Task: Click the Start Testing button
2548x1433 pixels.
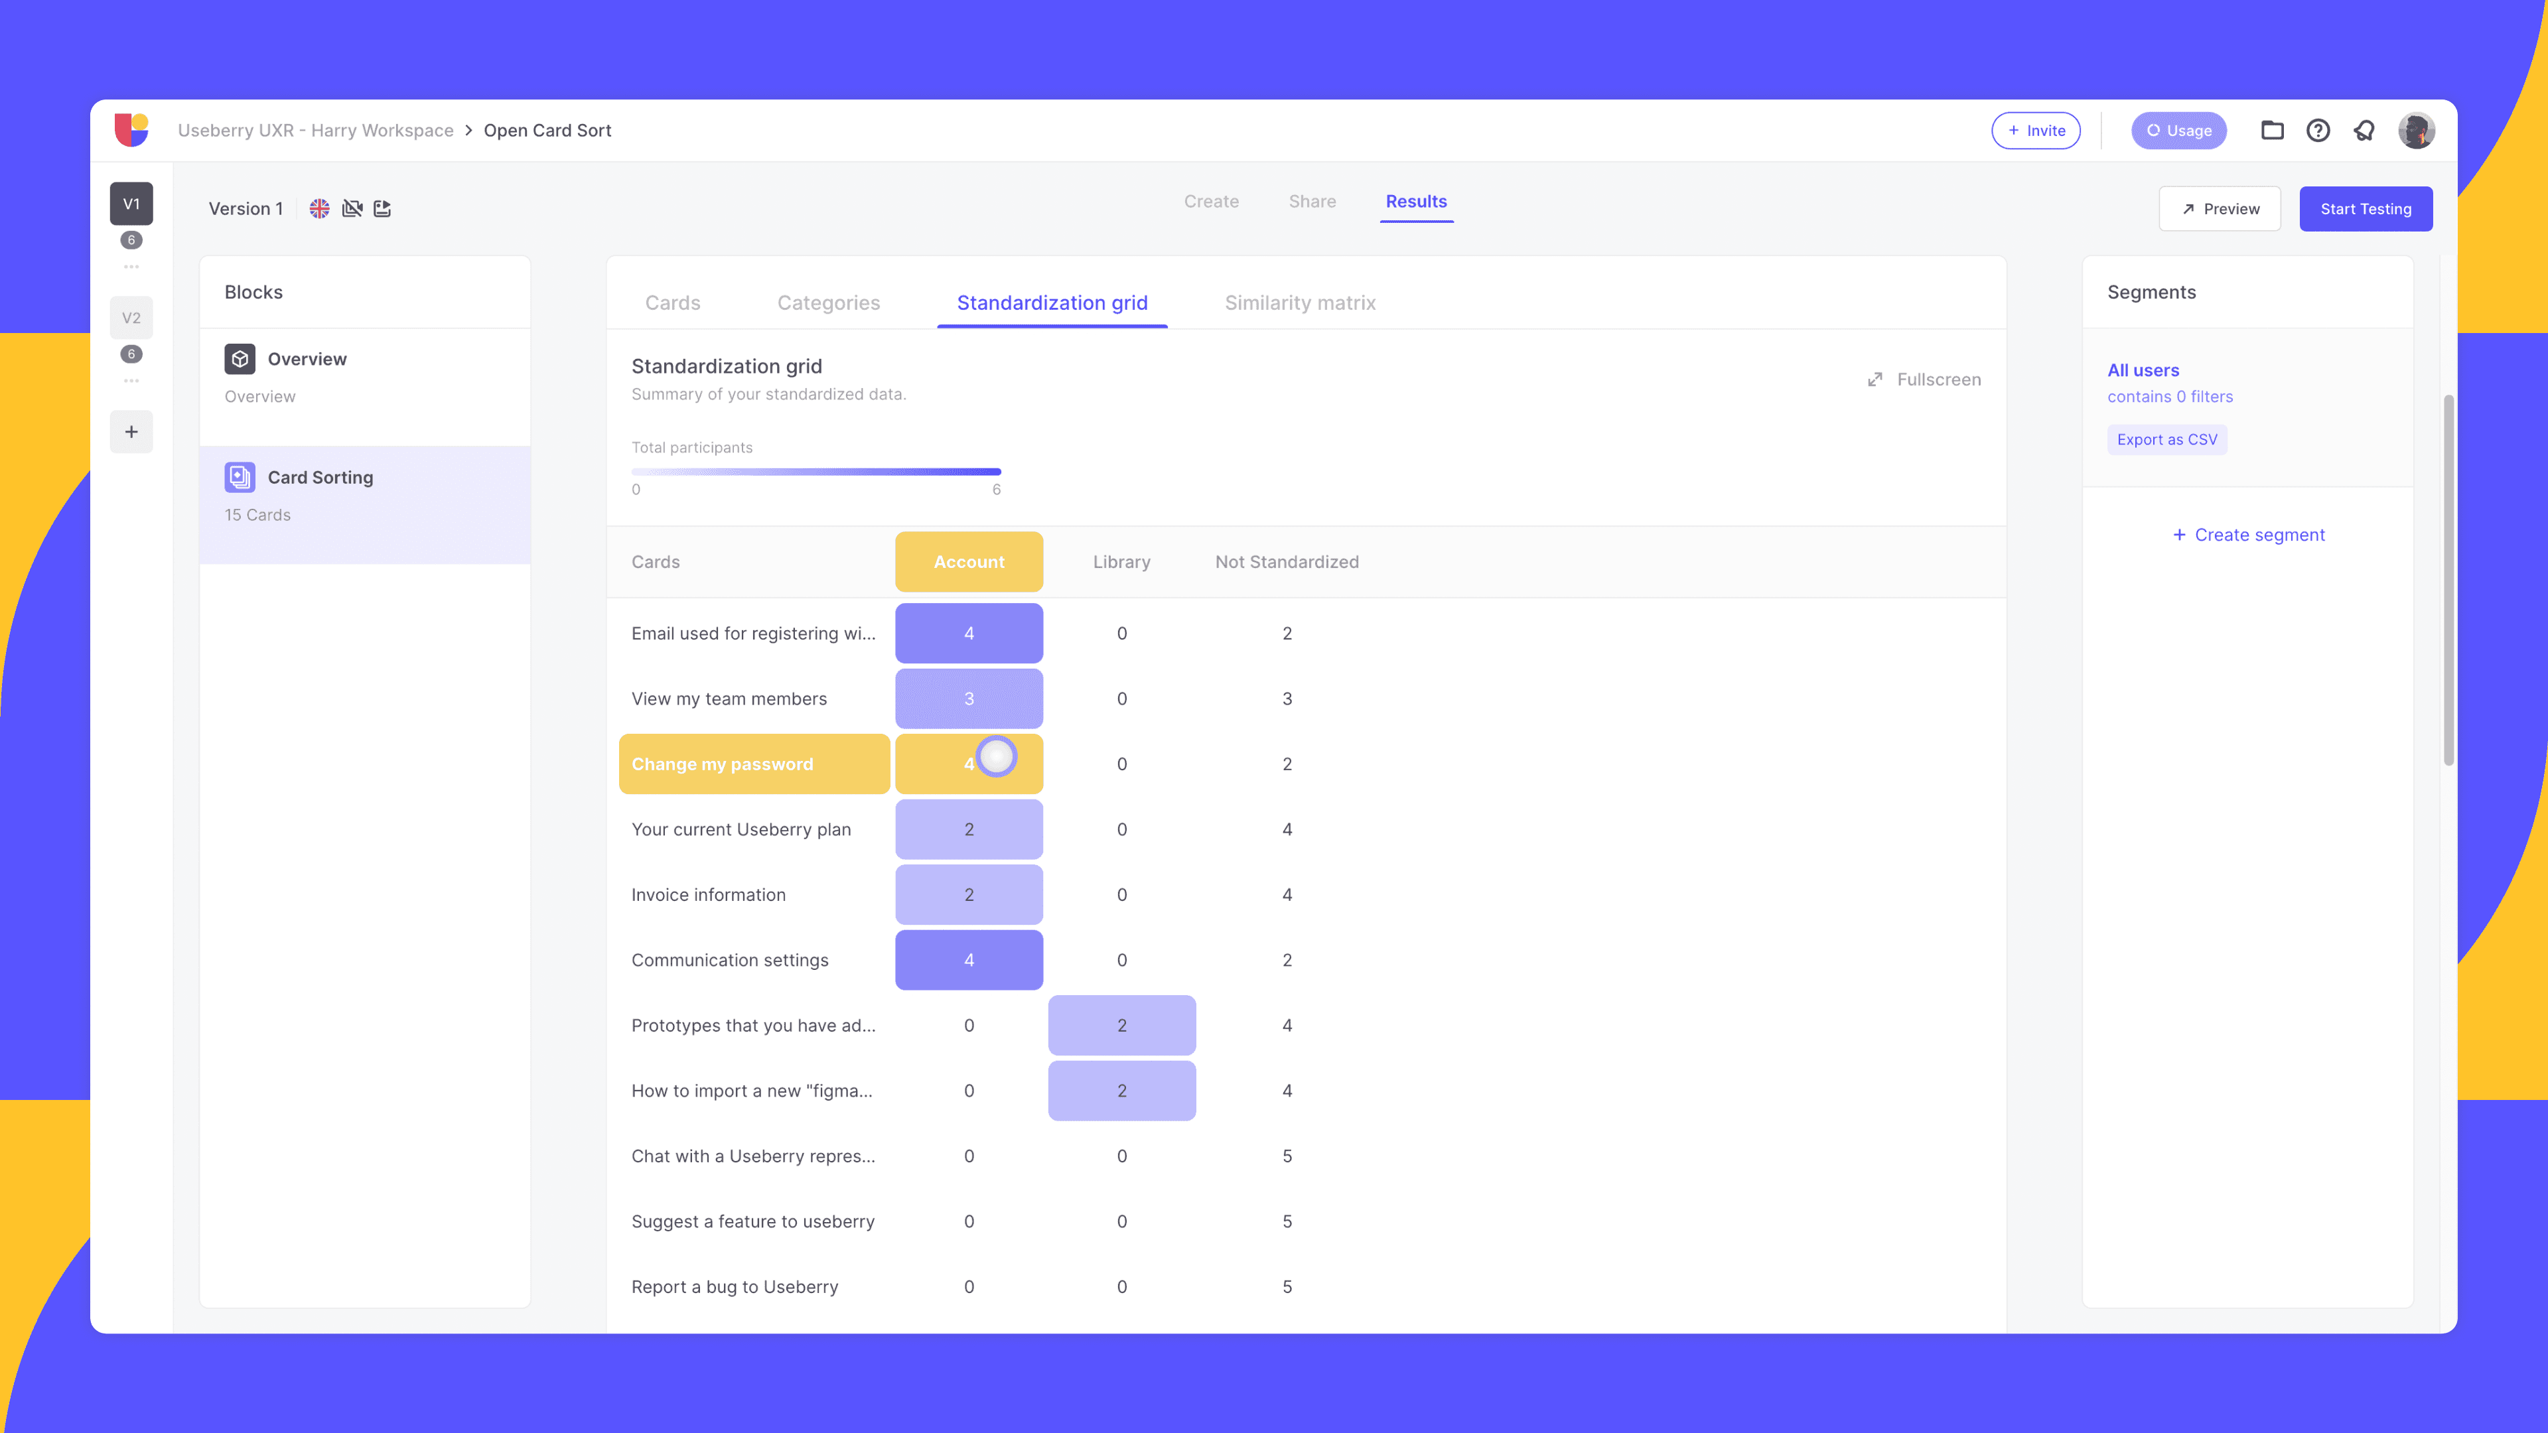Action: (x=2365, y=208)
